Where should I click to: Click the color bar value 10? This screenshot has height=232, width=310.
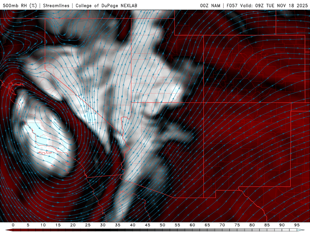[43, 225]
